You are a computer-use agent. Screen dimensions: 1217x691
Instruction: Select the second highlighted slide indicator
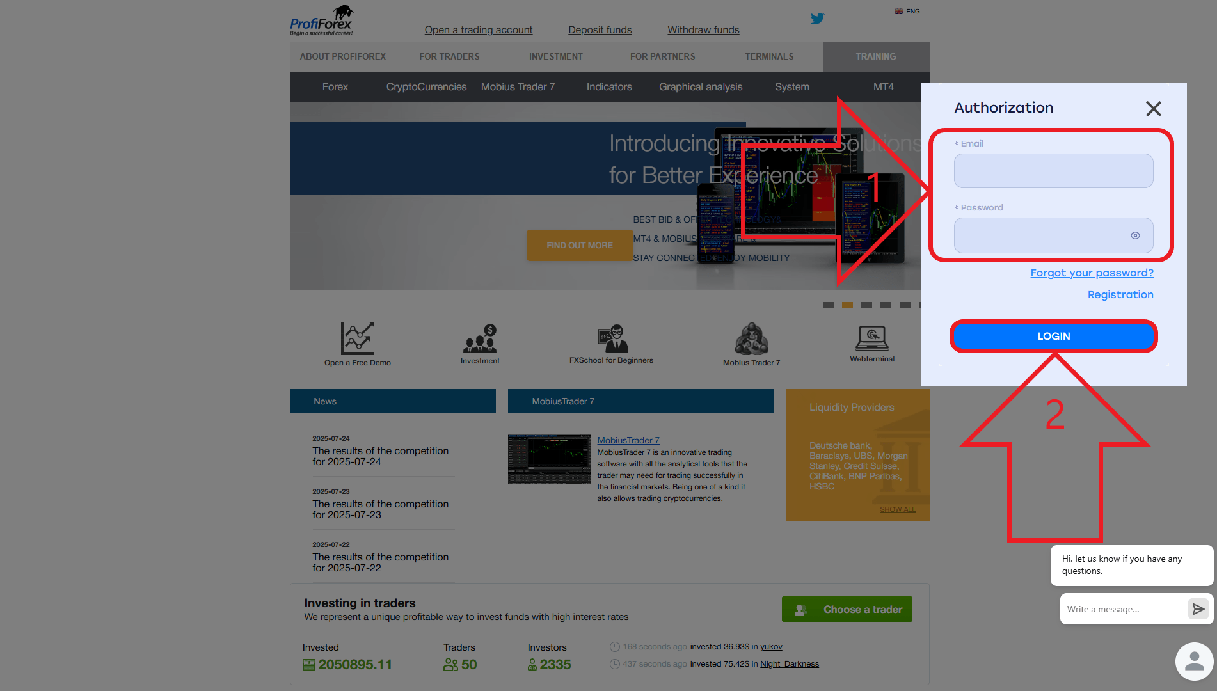point(847,305)
